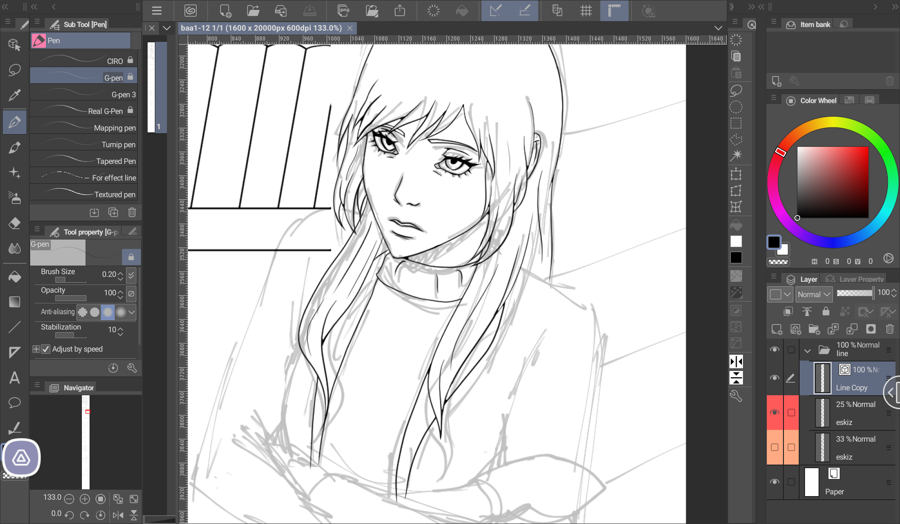
Task: Choose the Fill bucket tool
Action: coord(14,276)
